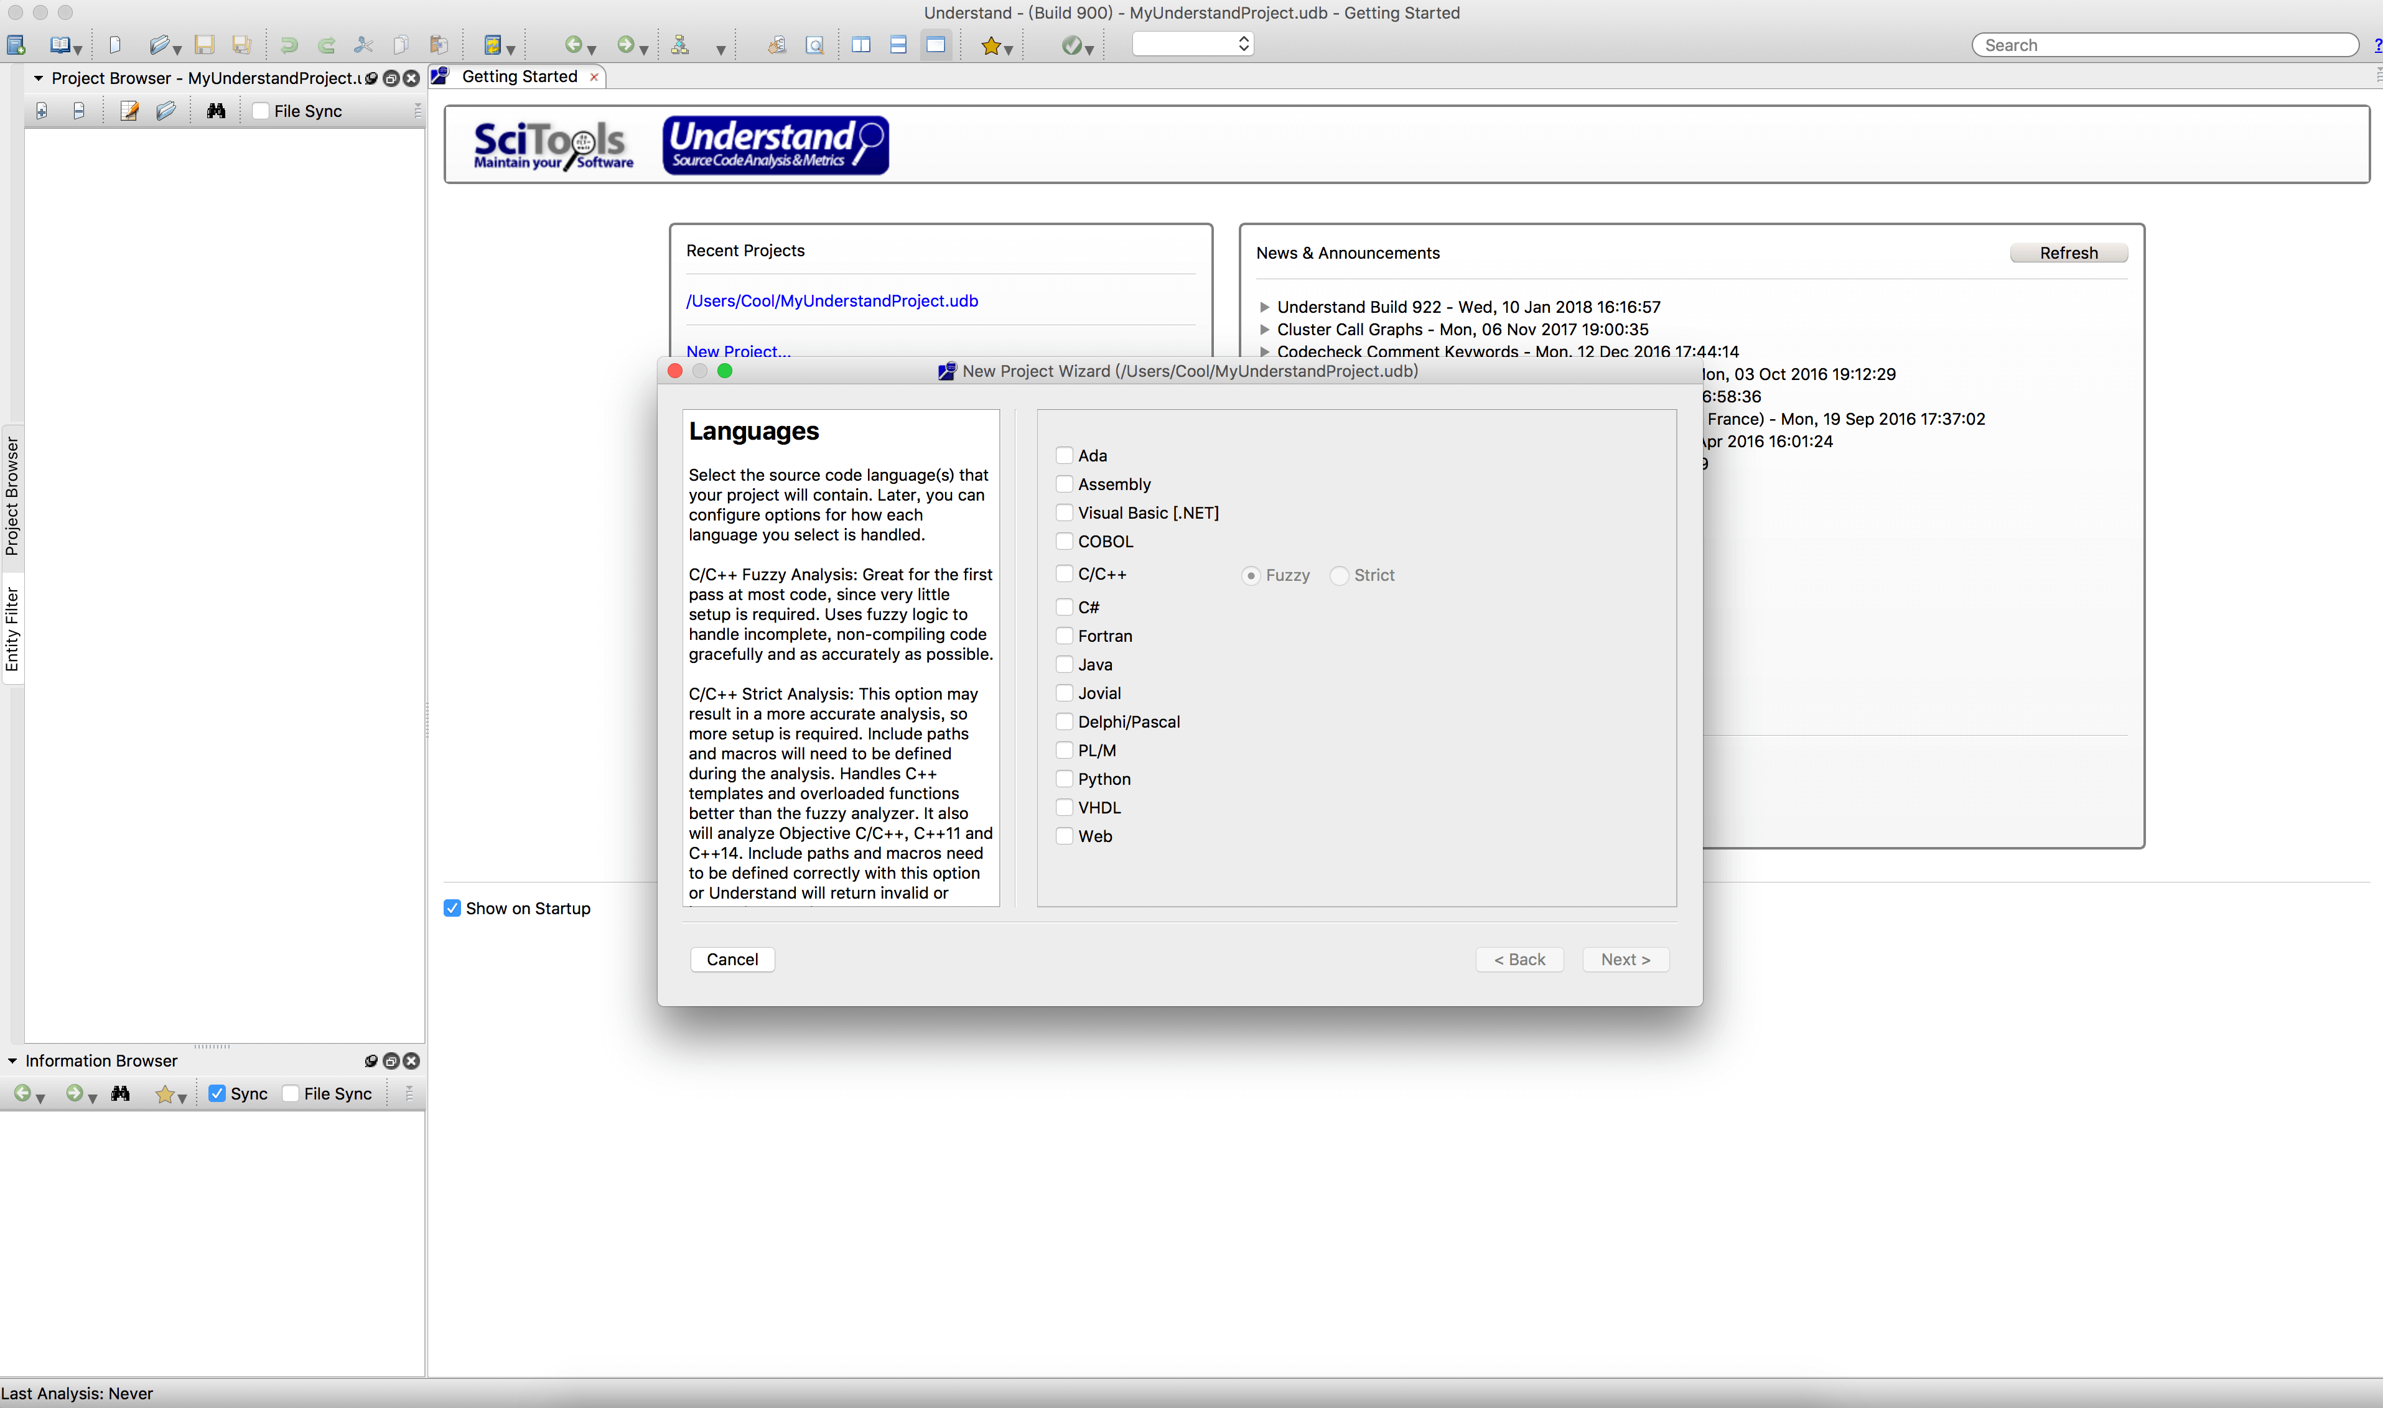Click the Redo arrow icon

(325, 45)
